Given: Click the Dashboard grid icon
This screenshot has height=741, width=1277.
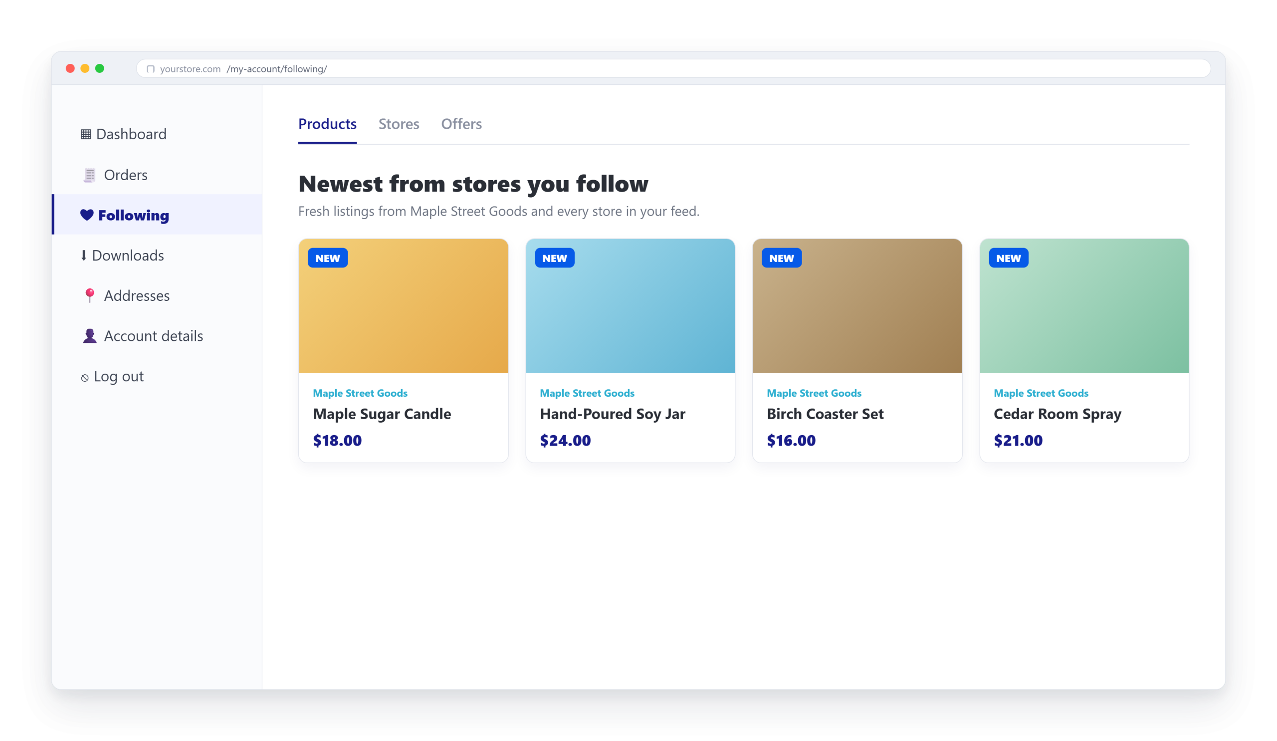Looking at the screenshot, I should [x=86, y=134].
